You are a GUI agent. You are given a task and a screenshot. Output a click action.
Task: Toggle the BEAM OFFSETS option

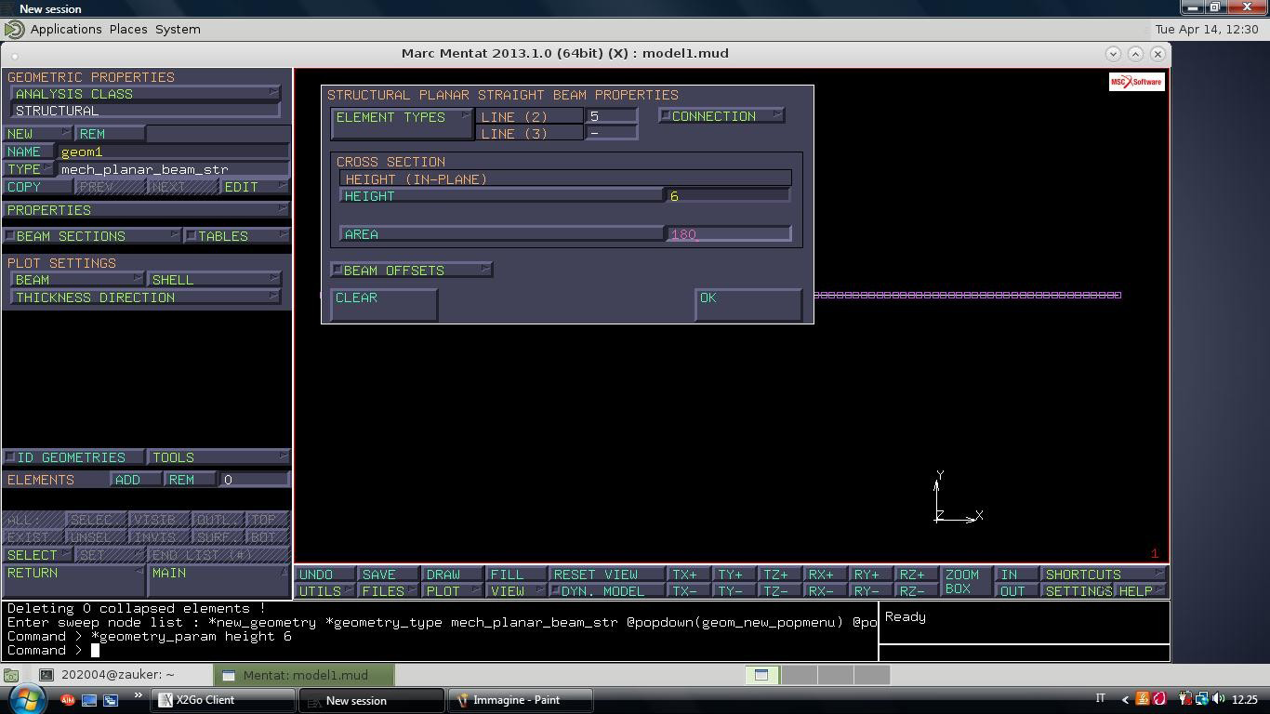coord(411,271)
